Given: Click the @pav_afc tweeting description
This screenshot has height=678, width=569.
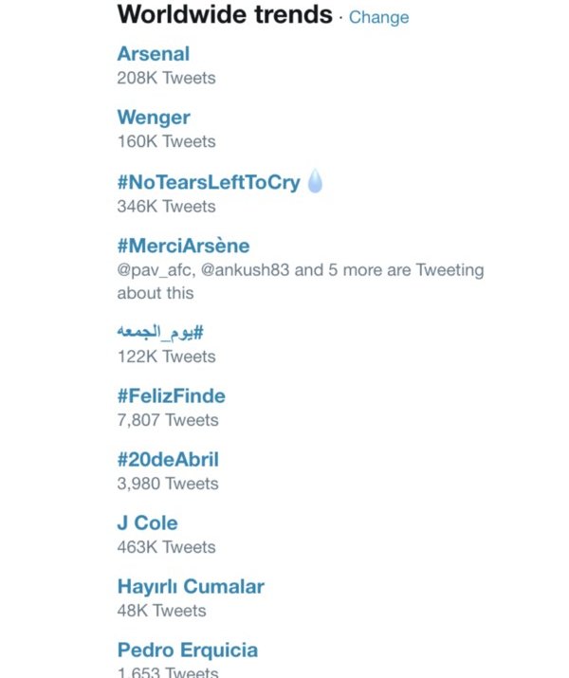Looking at the screenshot, I should 300,281.
